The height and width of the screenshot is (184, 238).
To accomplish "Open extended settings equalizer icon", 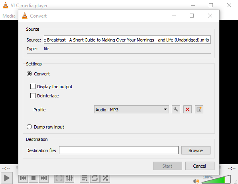I will pos(69,178).
